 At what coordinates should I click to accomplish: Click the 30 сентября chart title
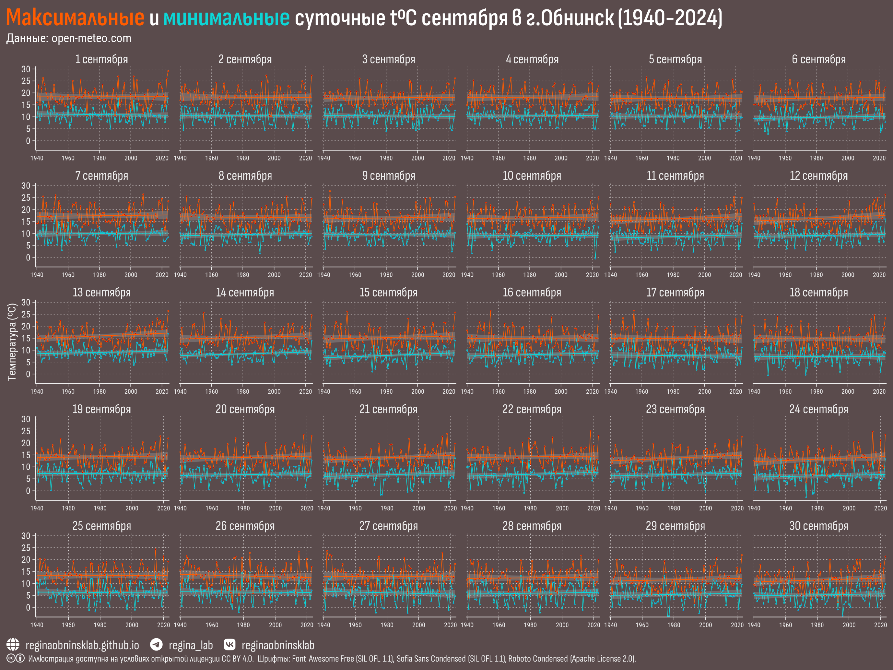[819, 526]
